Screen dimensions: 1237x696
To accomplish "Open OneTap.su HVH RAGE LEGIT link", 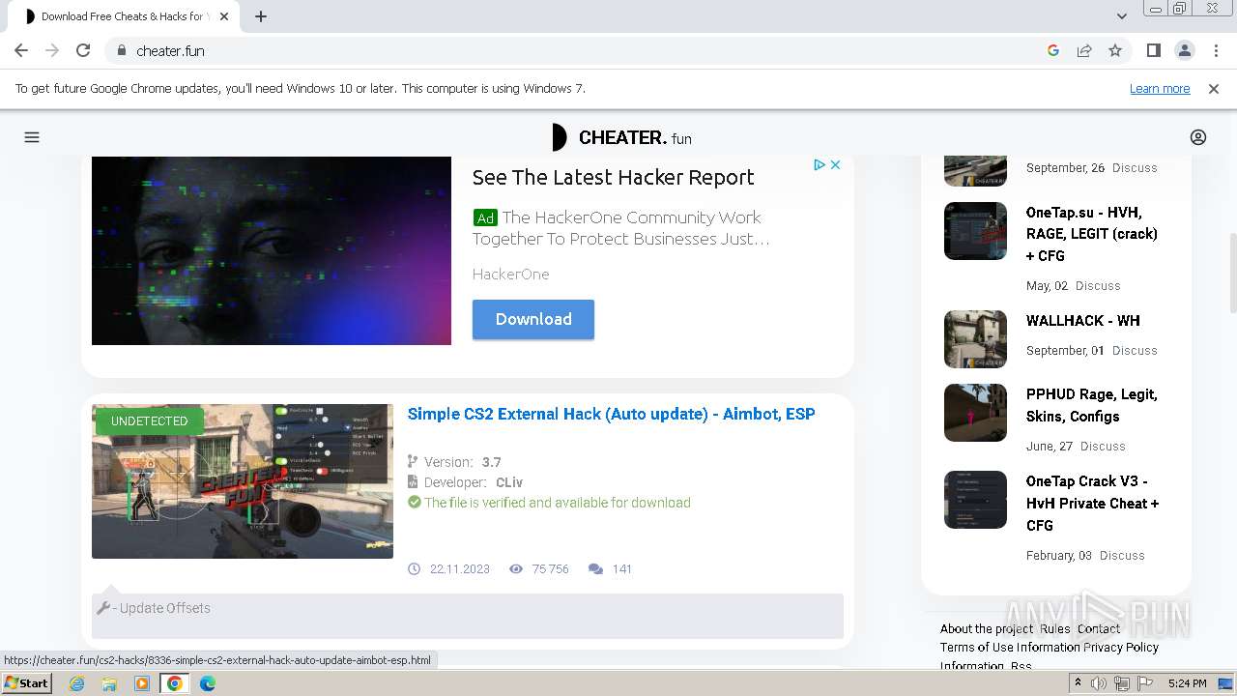I will 1092,234.
